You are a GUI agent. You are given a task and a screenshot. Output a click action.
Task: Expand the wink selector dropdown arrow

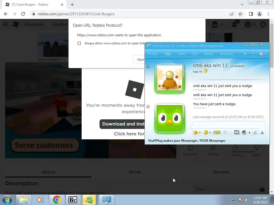coord(210,133)
